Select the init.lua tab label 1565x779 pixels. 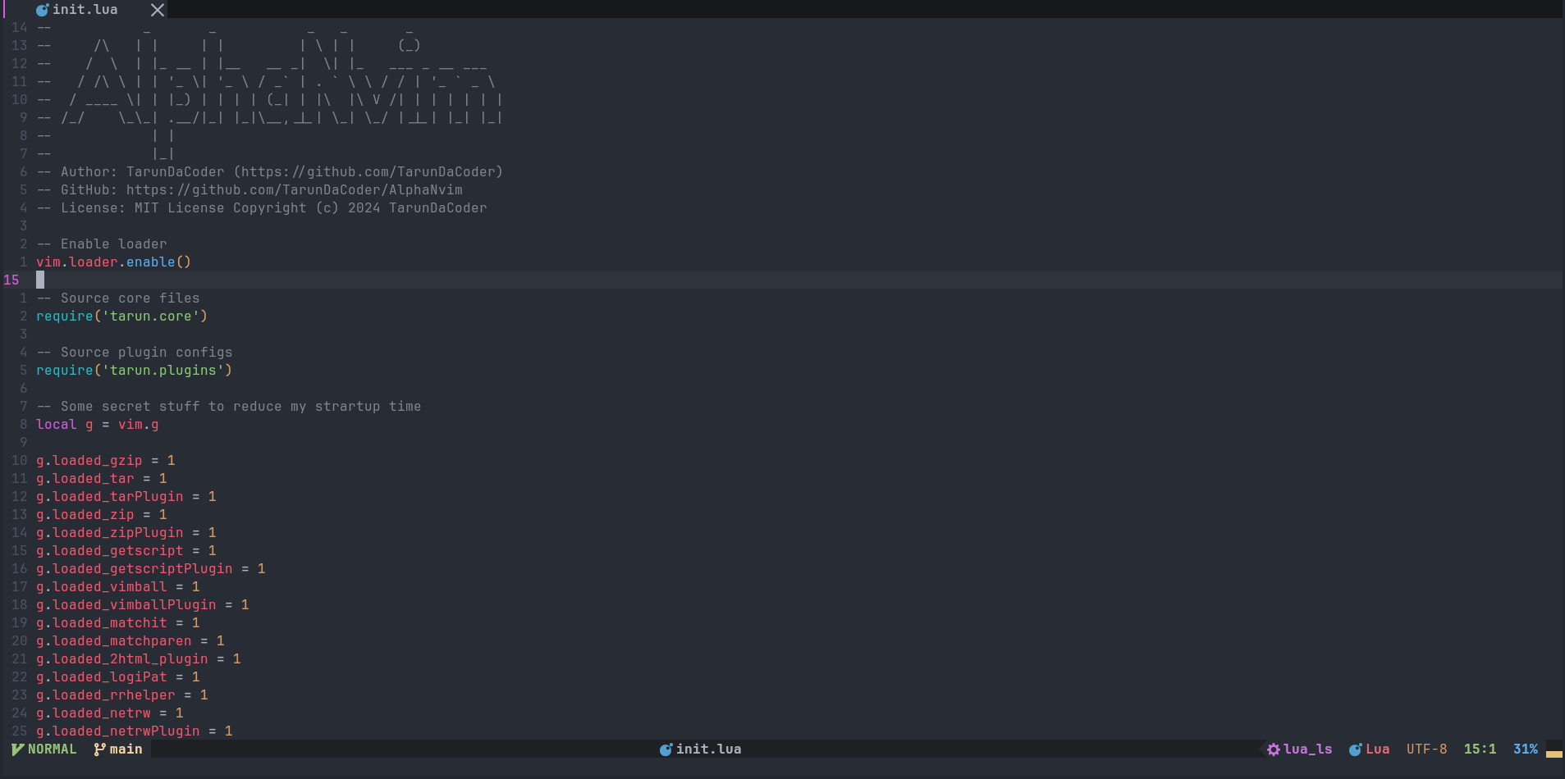click(85, 10)
